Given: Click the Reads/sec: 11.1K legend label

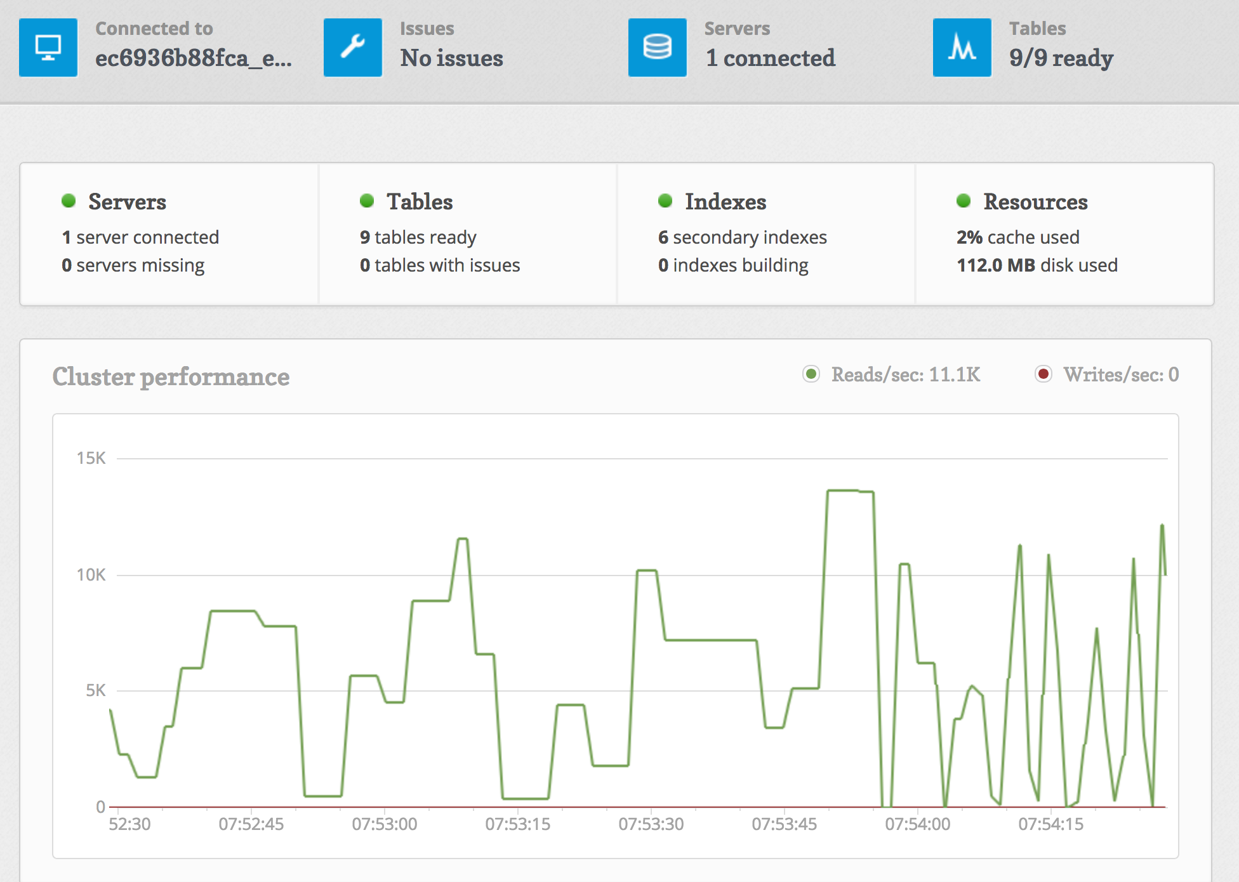Looking at the screenshot, I should tap(906, 374).
